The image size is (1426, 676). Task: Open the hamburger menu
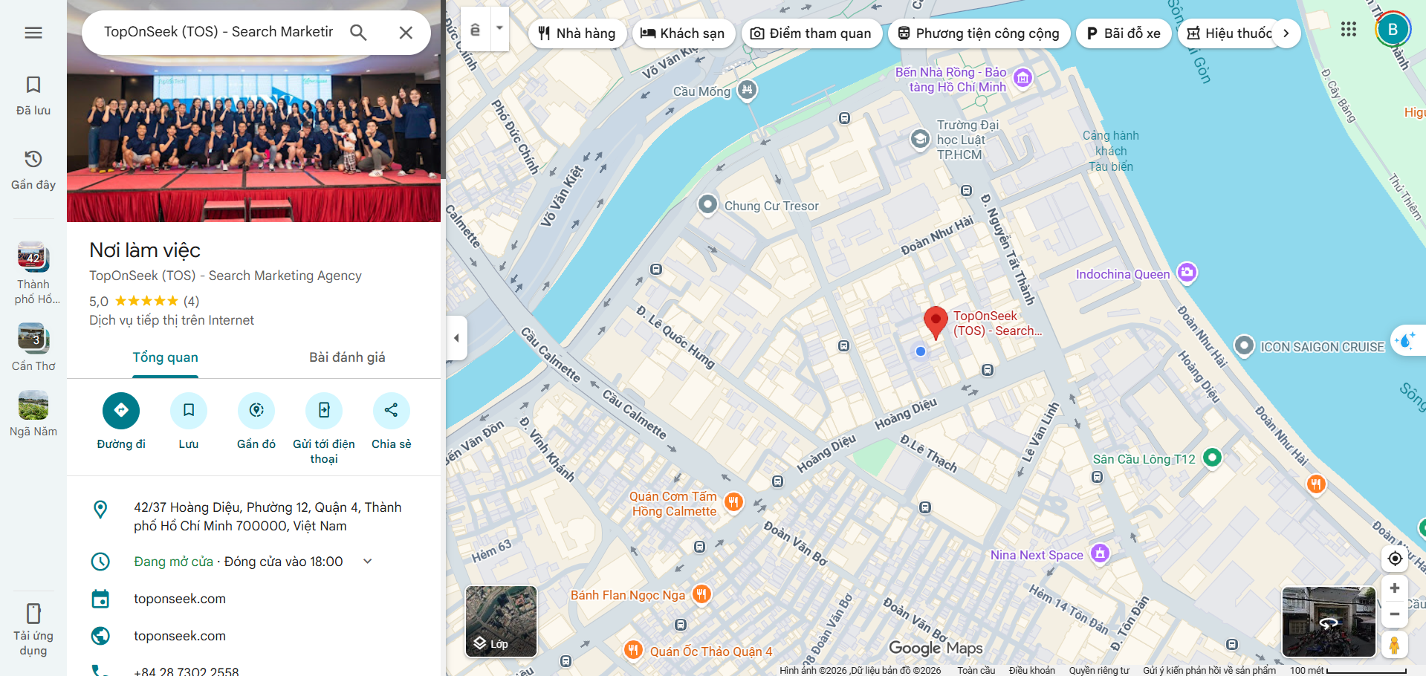32,32
